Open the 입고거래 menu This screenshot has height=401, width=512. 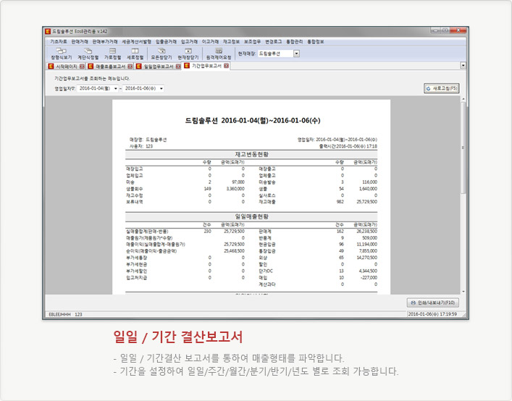coord(190,42)
